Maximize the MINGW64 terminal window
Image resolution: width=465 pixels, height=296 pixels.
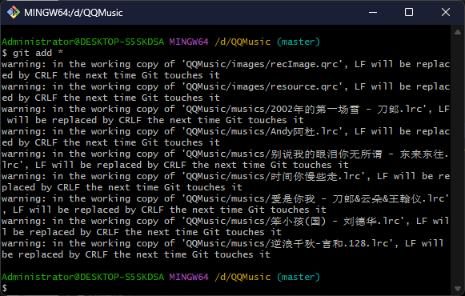(409, 13)
